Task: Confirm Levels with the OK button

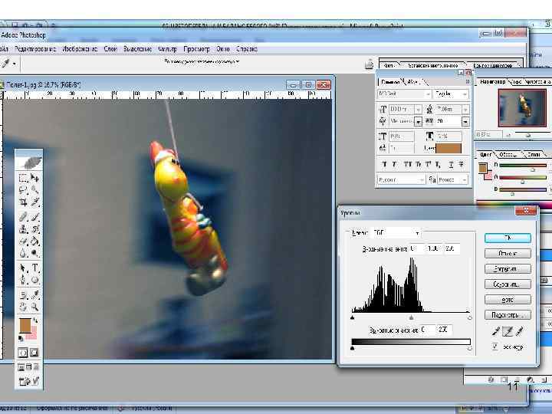Action: tap(508, 238)
